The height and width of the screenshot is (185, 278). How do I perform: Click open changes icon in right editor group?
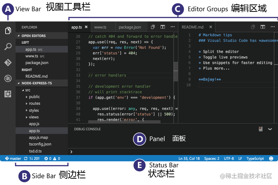[x=253, y=27]
